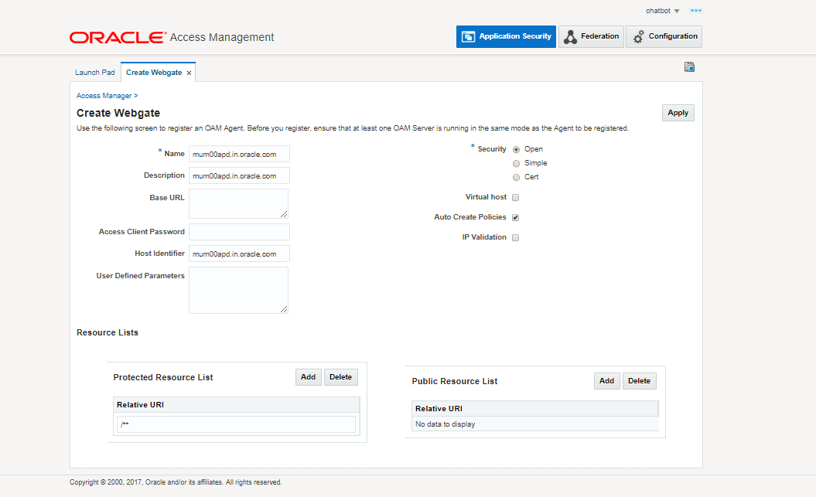Expand the chatbot user dropdown arrow

(677, 11)
